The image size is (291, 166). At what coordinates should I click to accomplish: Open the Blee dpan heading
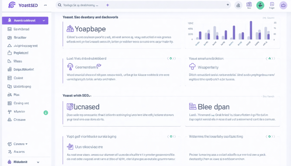[214, 107]
